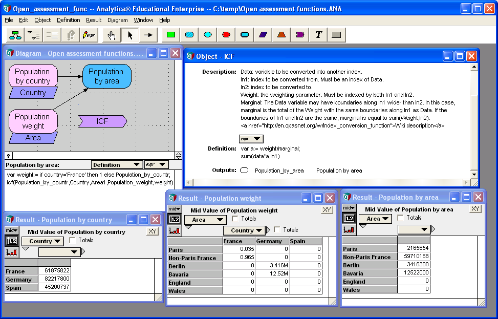Select the browse hand tool
498x319 pixels.
[x=112, y=35]
